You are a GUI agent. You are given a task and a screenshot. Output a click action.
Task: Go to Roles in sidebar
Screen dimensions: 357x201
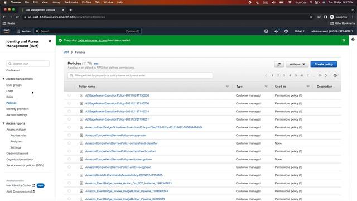[x=10, y=97]
